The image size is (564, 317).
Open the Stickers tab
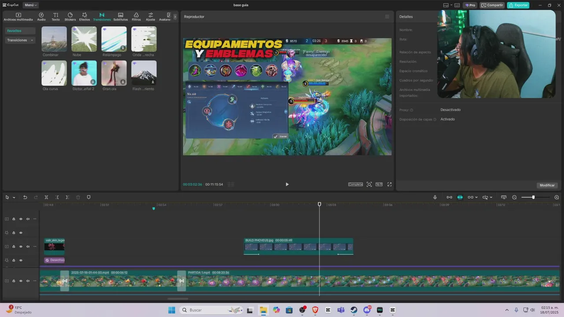coord(70,17)
